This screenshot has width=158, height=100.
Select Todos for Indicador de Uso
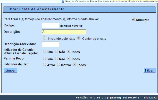[x=74, y=64]
